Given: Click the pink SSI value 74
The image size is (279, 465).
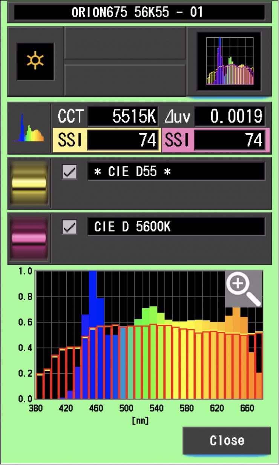Looking at the screenshot, I should pyautogui.click(x=230, y=140).
